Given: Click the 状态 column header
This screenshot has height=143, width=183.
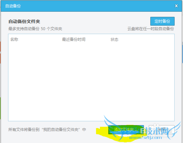Looking at the screenshot, I should click(115, 40).
